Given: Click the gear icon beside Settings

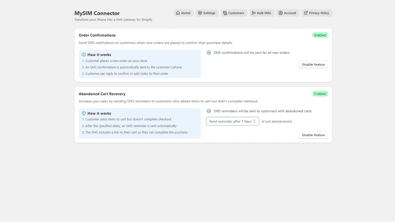Looking at the screenshot, I should [x=200, y=13].
